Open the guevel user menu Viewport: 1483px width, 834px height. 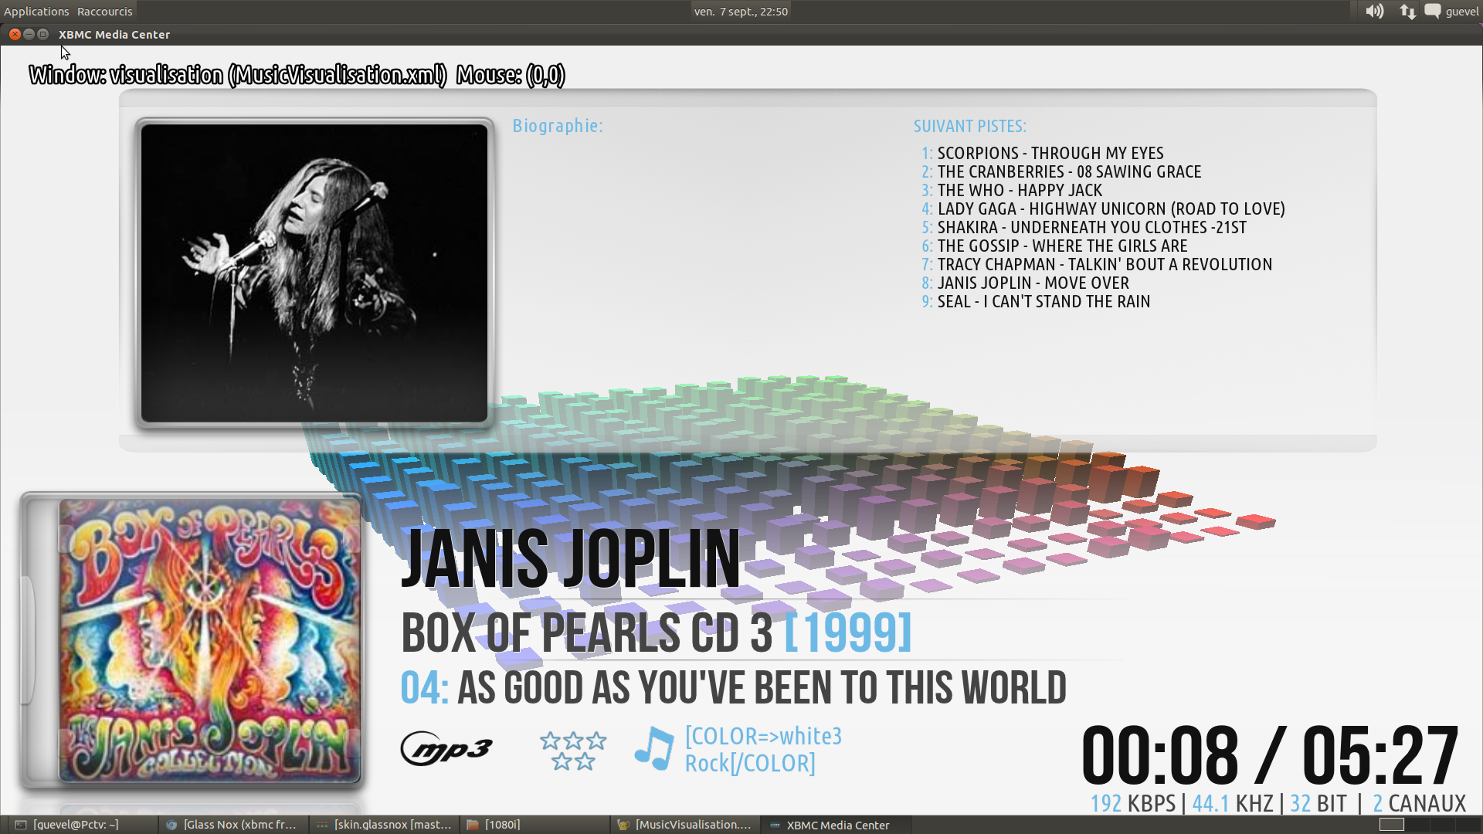click(1462, 12)
